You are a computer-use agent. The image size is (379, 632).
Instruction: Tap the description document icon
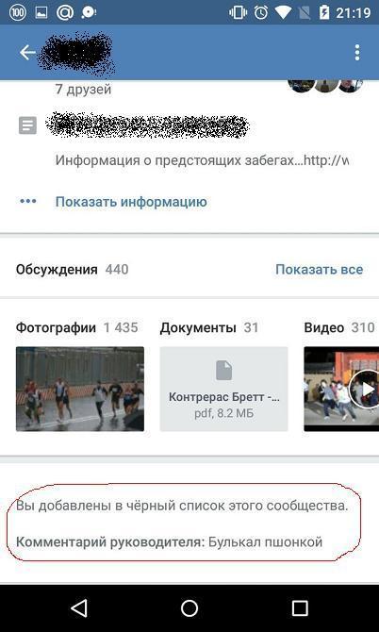point(27,125)
